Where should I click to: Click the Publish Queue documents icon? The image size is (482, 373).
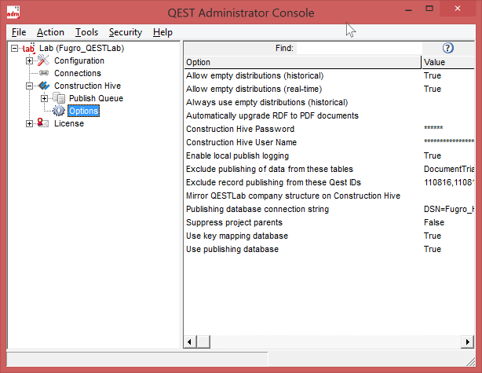click(59, 99)
